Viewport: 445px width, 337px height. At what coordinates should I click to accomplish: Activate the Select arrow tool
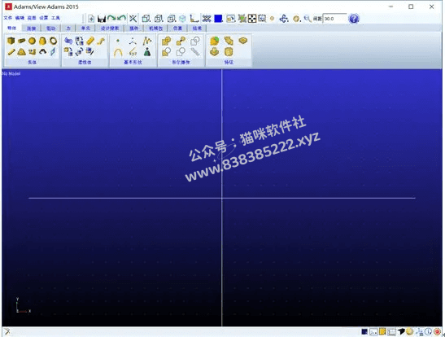(133, 19)
